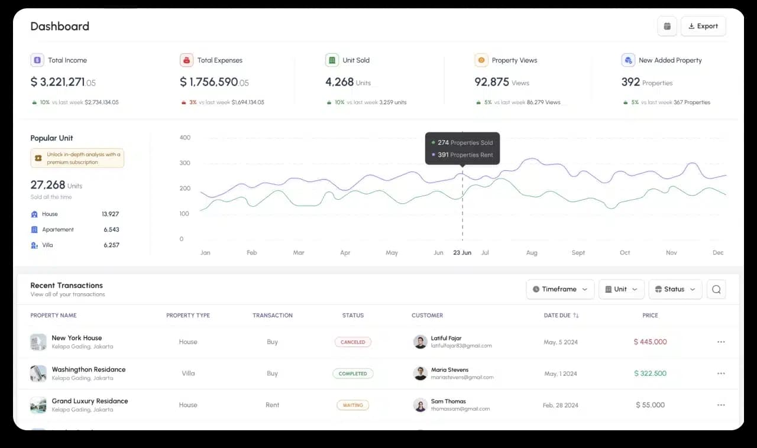Select the PROPERTY NAME column header
The width and height of the screenshot is (757, 448).
53,315
